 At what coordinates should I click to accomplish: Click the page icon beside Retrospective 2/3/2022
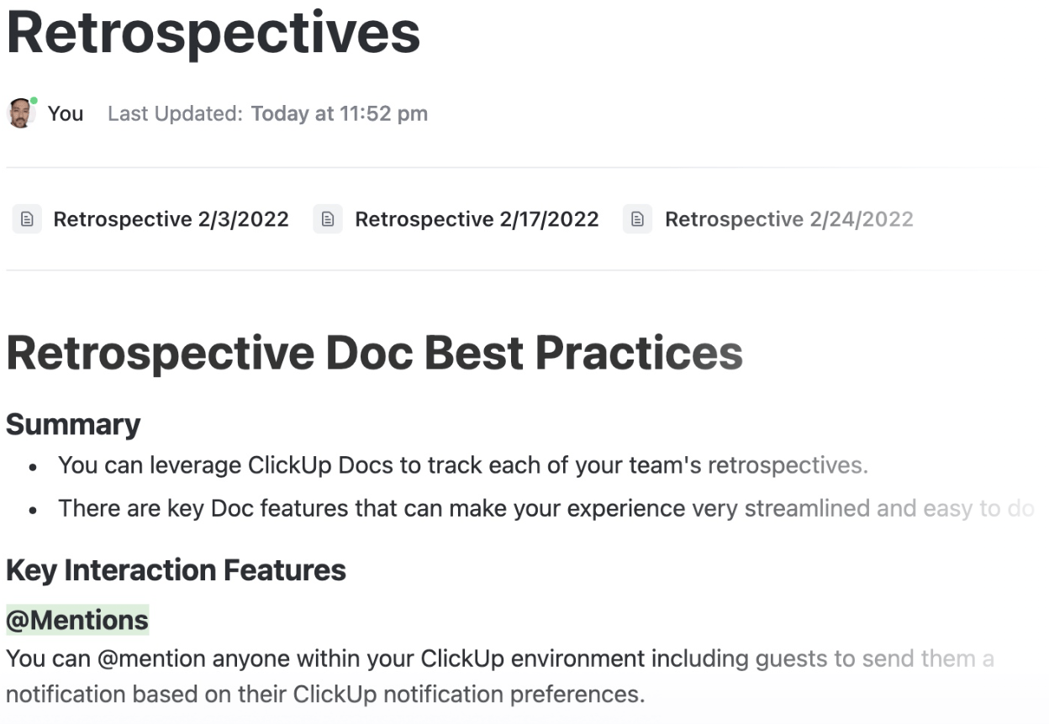pos(27,219)
